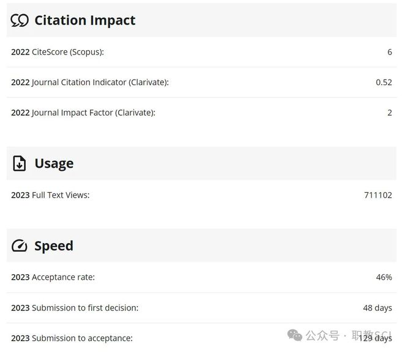Click the 46% acceptance rate value
The image size is (404, 352).
pos(384,277)
